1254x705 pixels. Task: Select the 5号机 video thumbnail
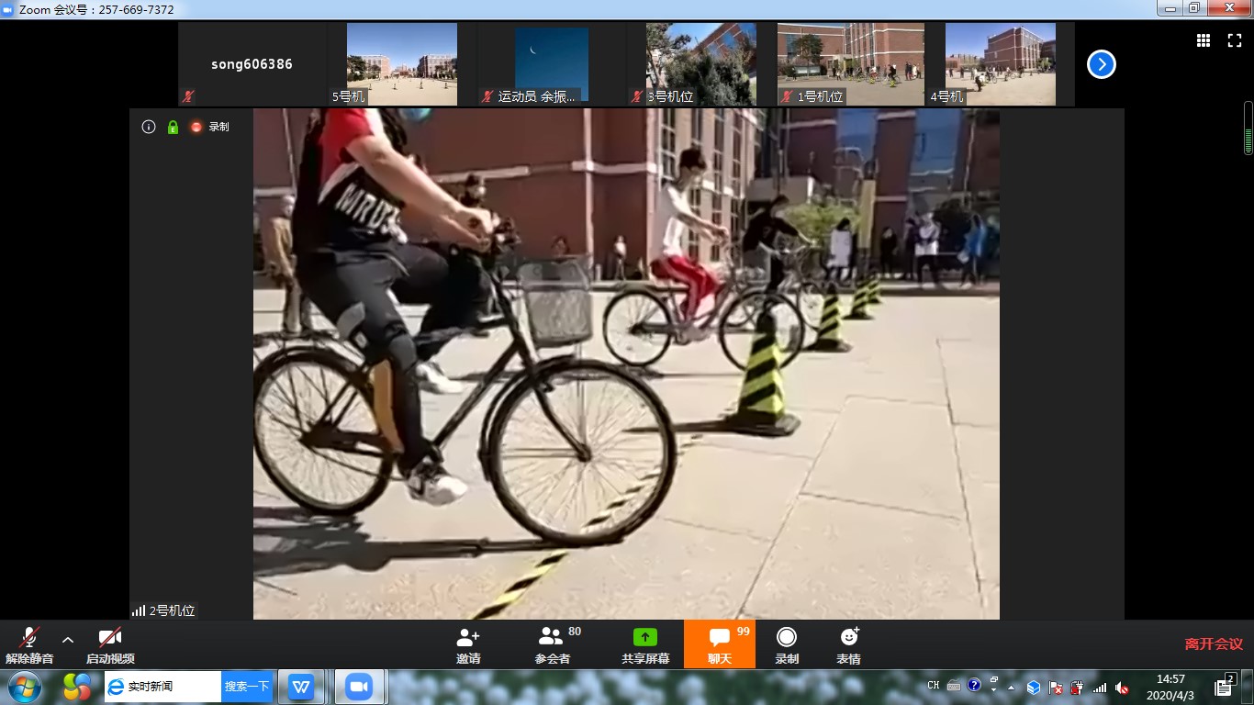click(401, 64)
